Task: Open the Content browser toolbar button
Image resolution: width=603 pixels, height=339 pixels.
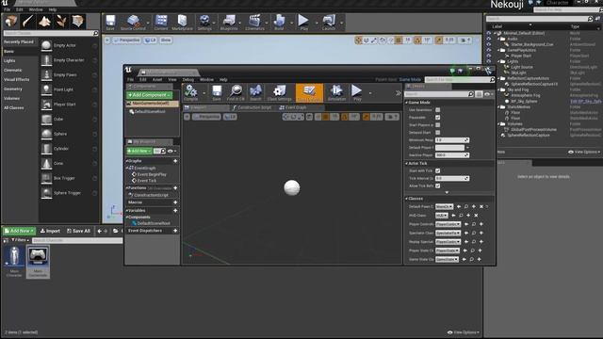Action: pyautogui.click(x=161, y=23)
